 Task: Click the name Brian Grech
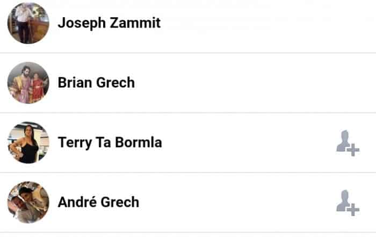click(x=96, y=83)
